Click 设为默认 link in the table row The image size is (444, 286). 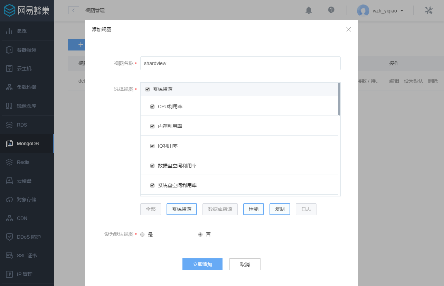click(414, 81)
